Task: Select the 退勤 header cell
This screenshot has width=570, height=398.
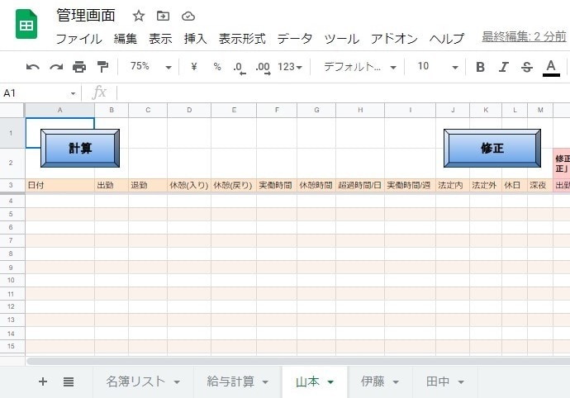Action: coord(148,185)
